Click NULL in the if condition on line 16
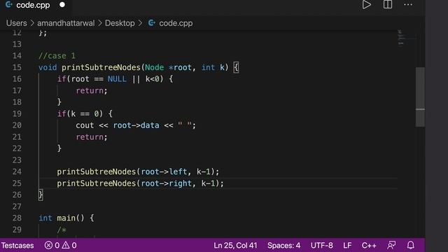The width and height of the screenshot is (448, 252). point(117,79)
